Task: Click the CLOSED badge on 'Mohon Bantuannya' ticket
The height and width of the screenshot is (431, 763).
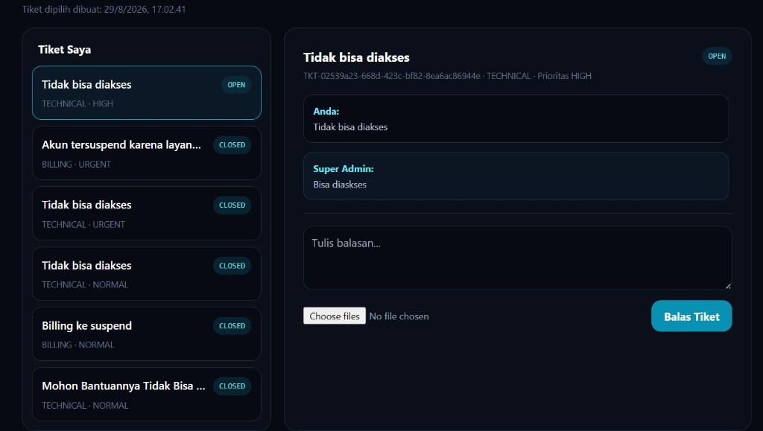Action: pos(232,386)
